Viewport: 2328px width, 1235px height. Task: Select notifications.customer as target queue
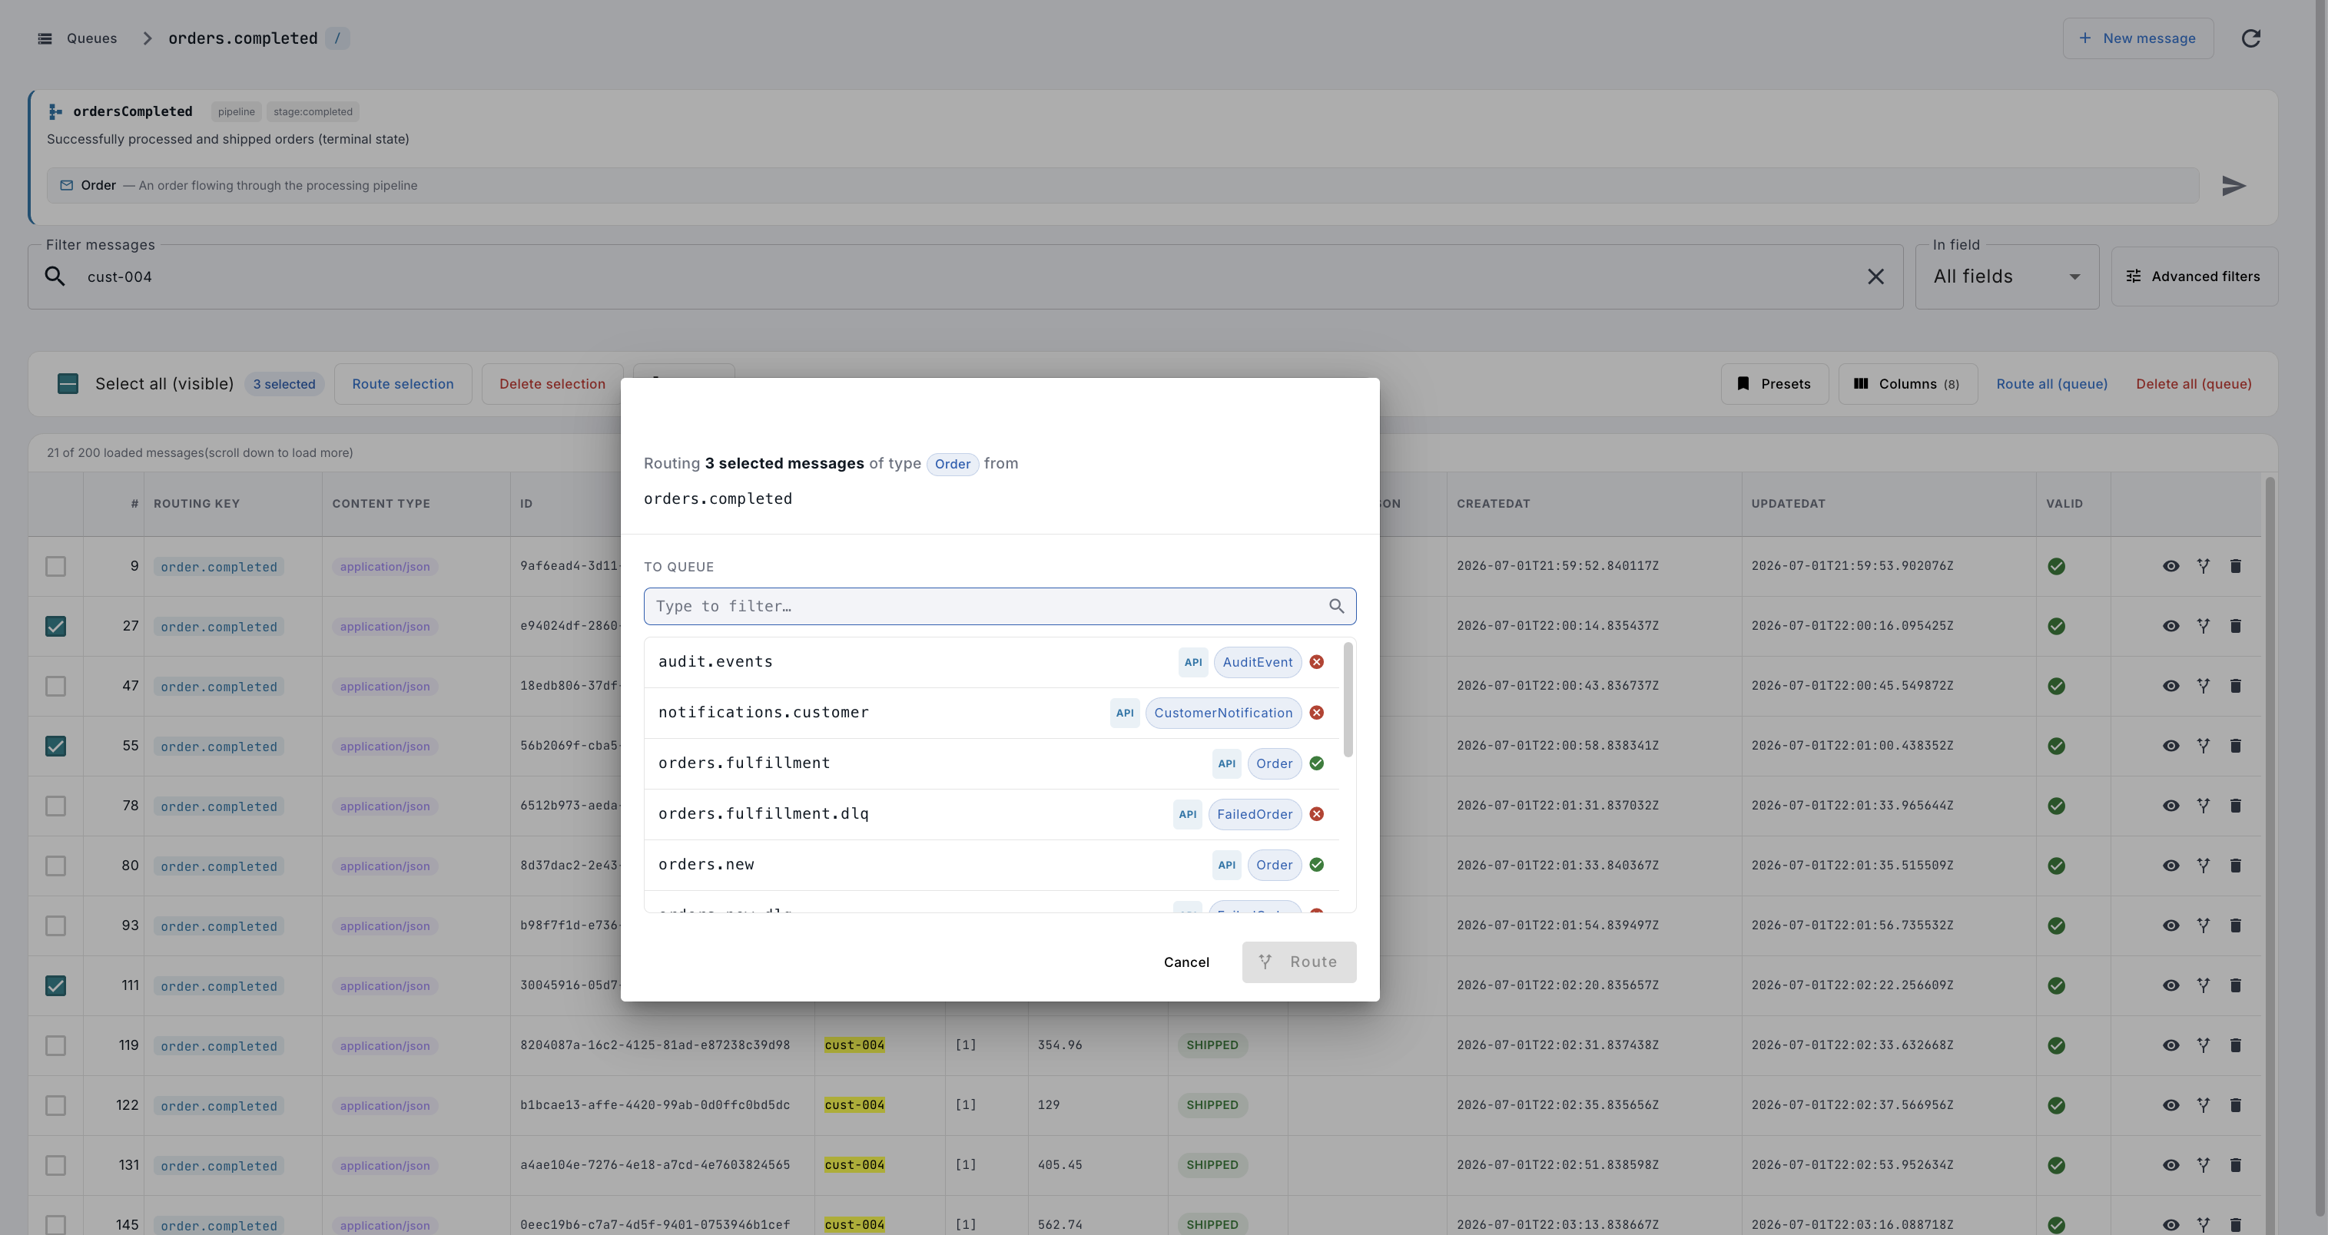click(991, 713)
